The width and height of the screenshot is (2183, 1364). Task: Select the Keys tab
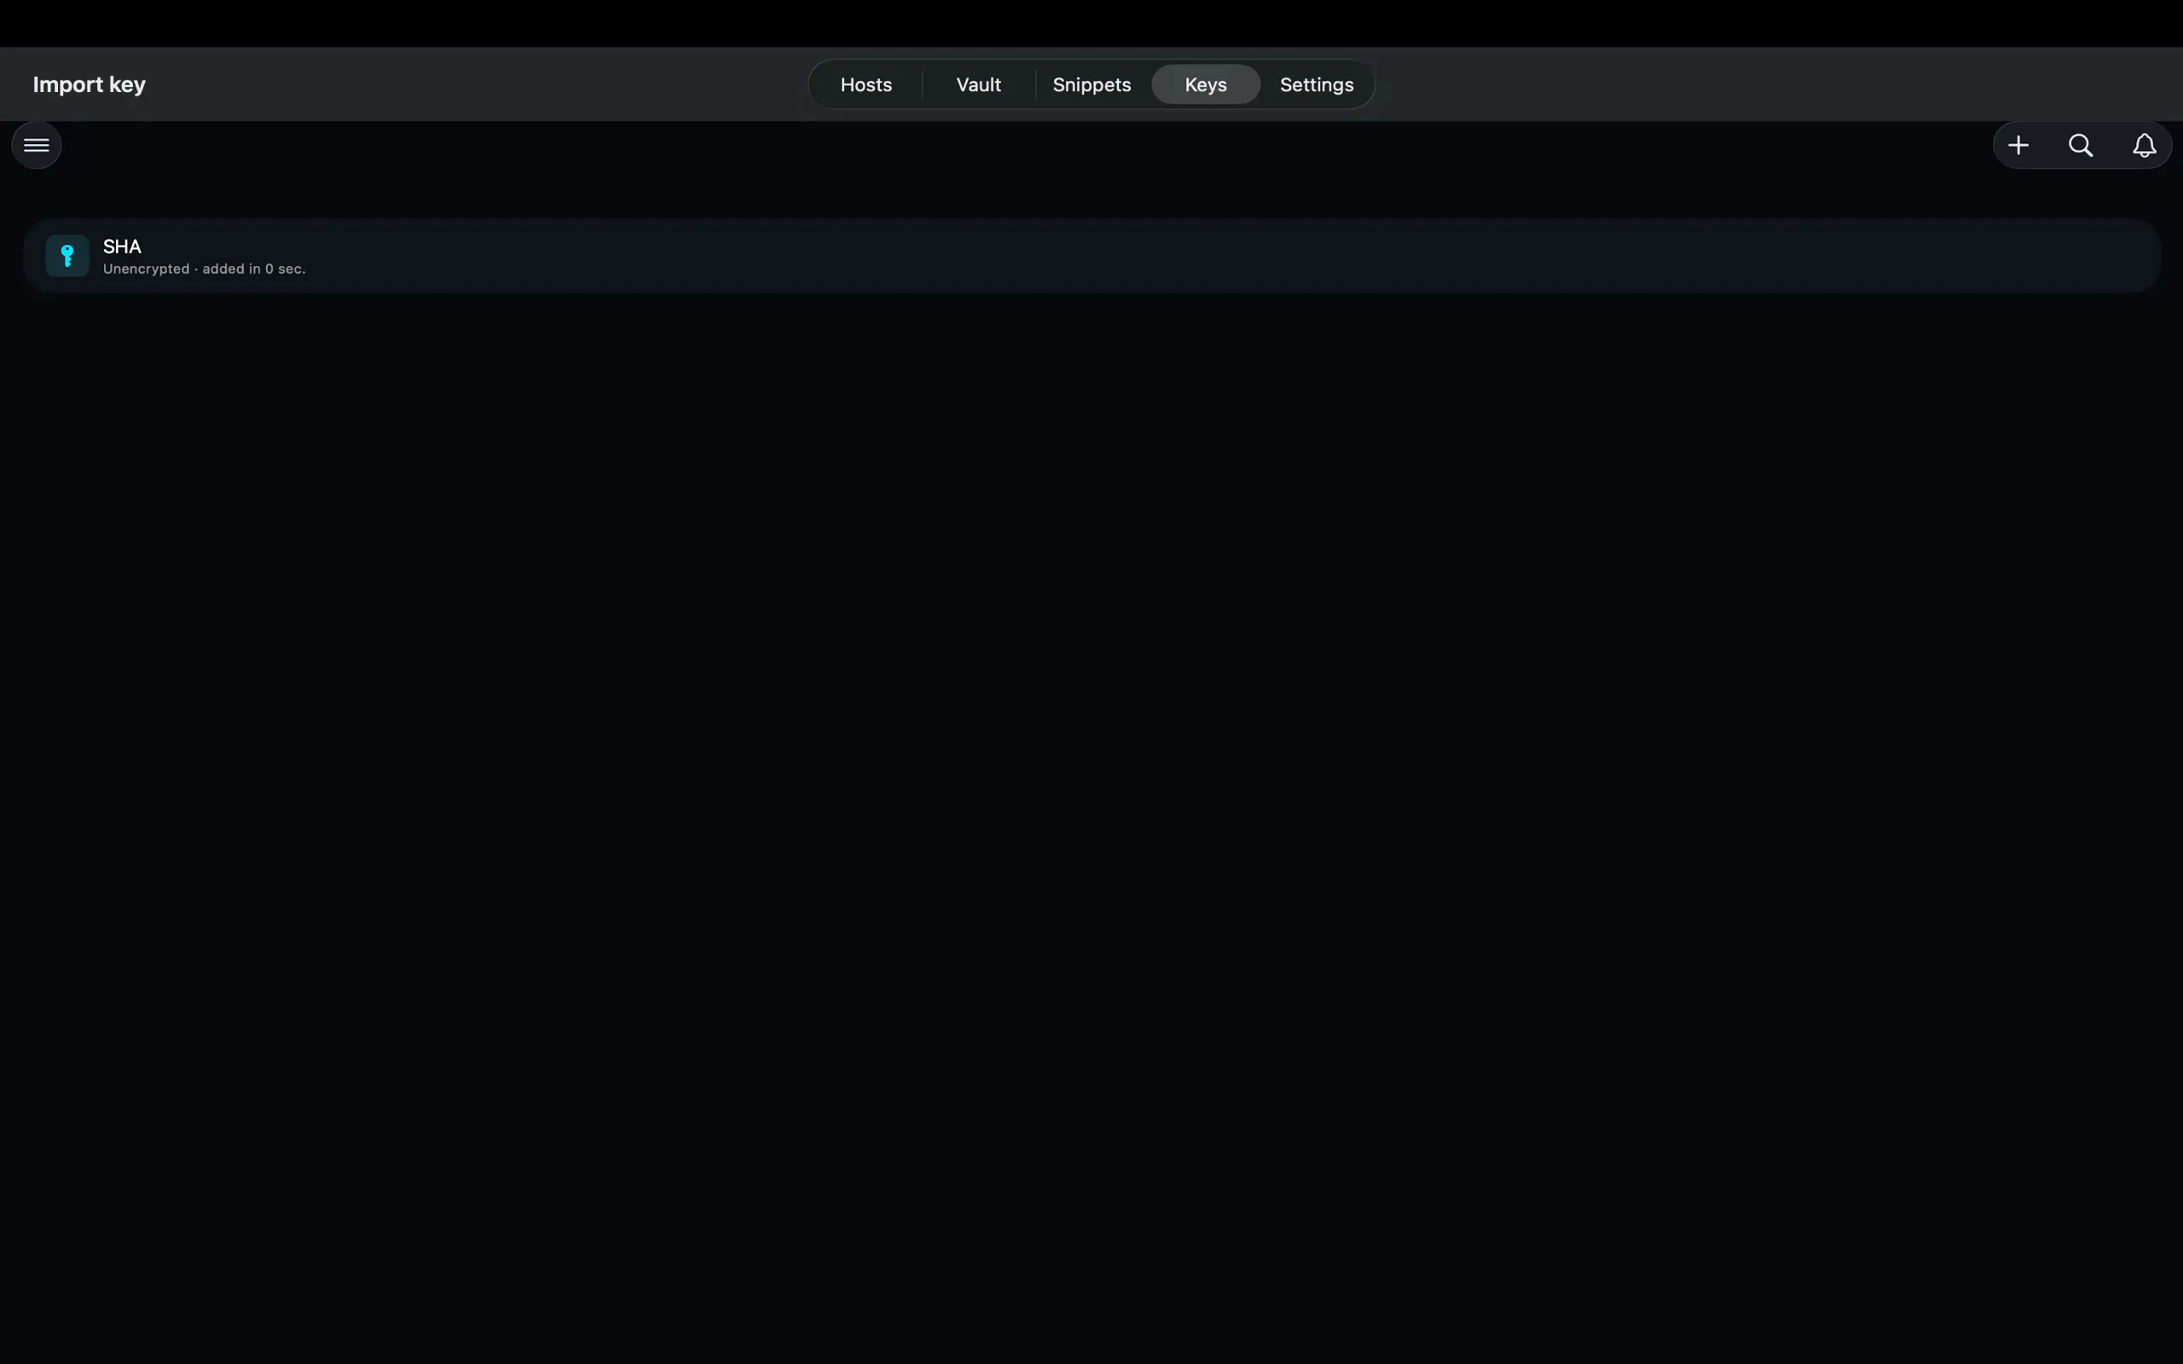point(1205,84)
